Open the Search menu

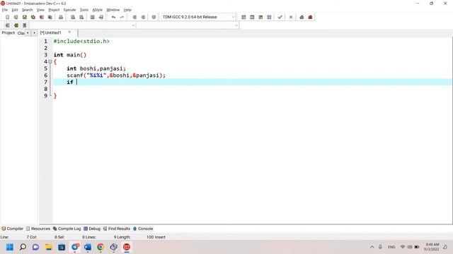27,10
